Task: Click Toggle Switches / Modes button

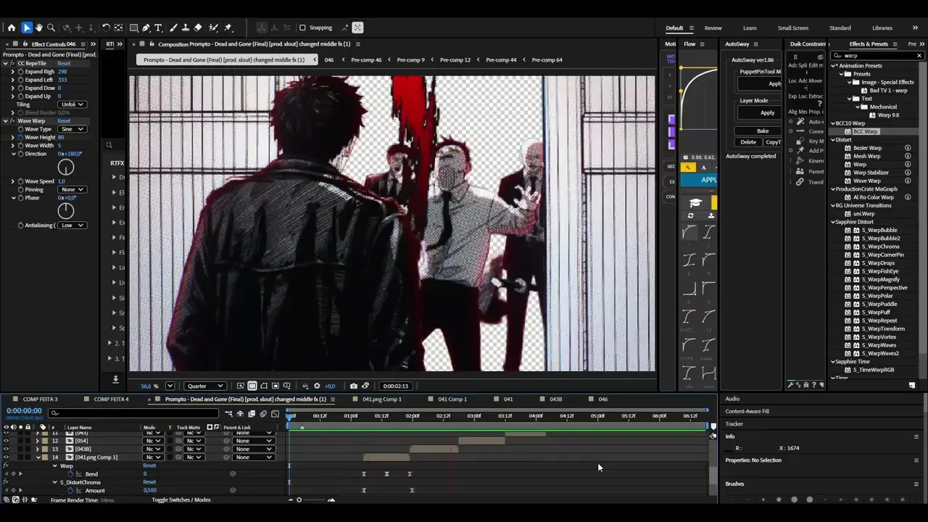Action: point(181,500)
